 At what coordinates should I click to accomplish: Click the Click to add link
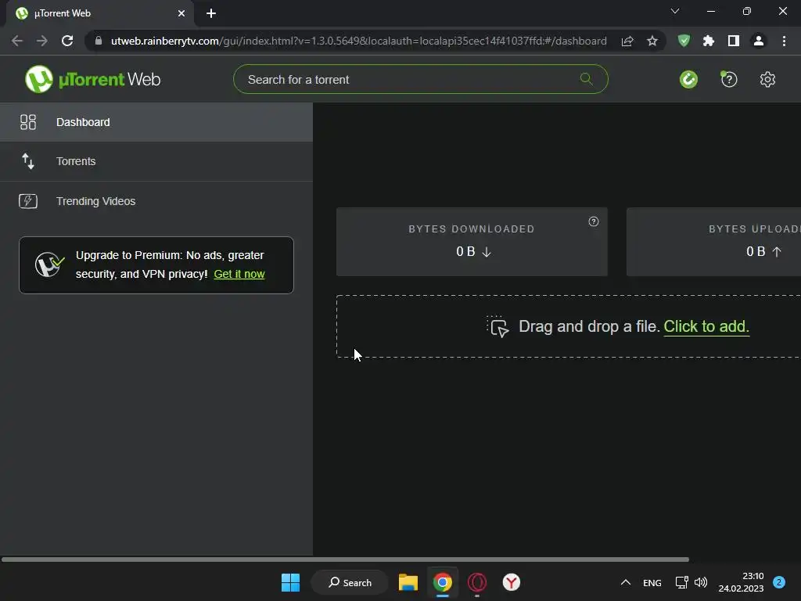(706, 326)
